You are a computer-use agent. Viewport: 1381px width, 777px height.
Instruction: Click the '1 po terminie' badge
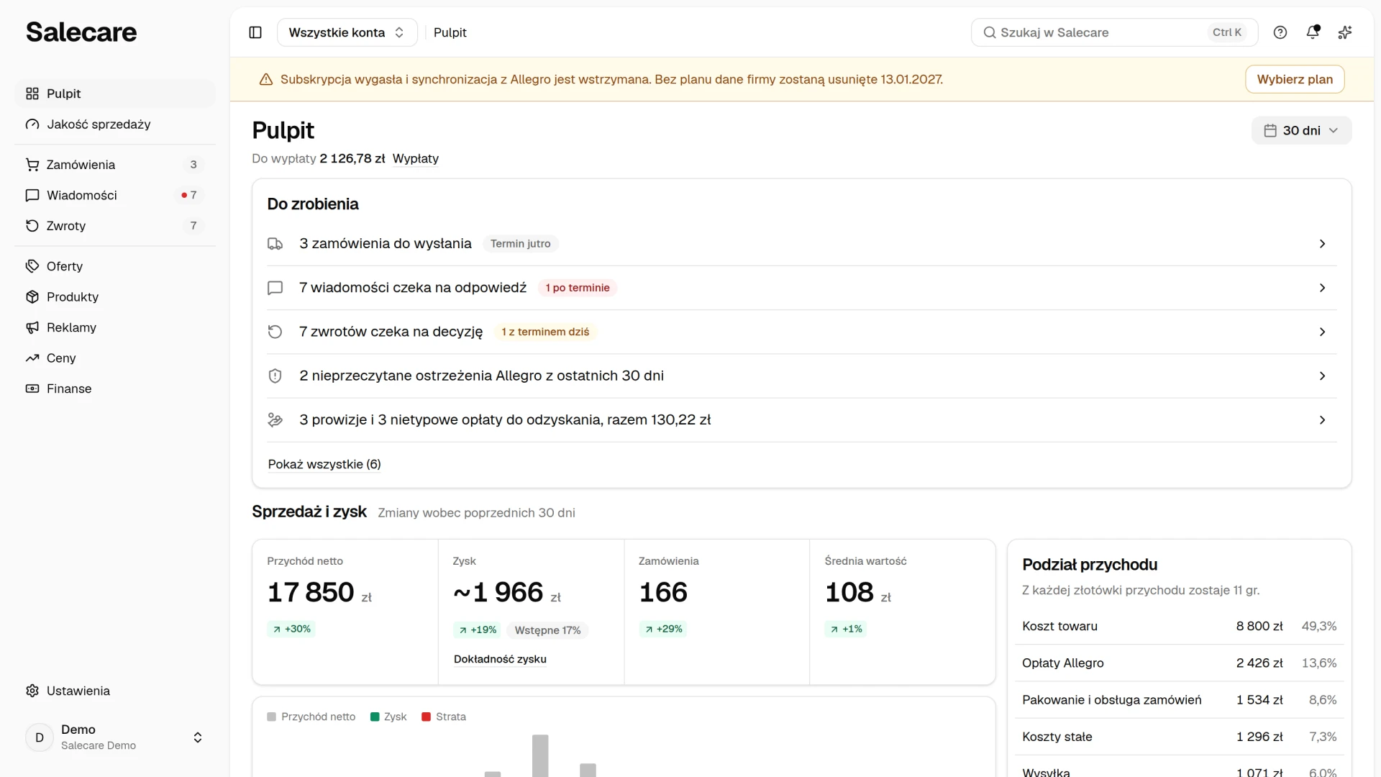tap(578, 288)
